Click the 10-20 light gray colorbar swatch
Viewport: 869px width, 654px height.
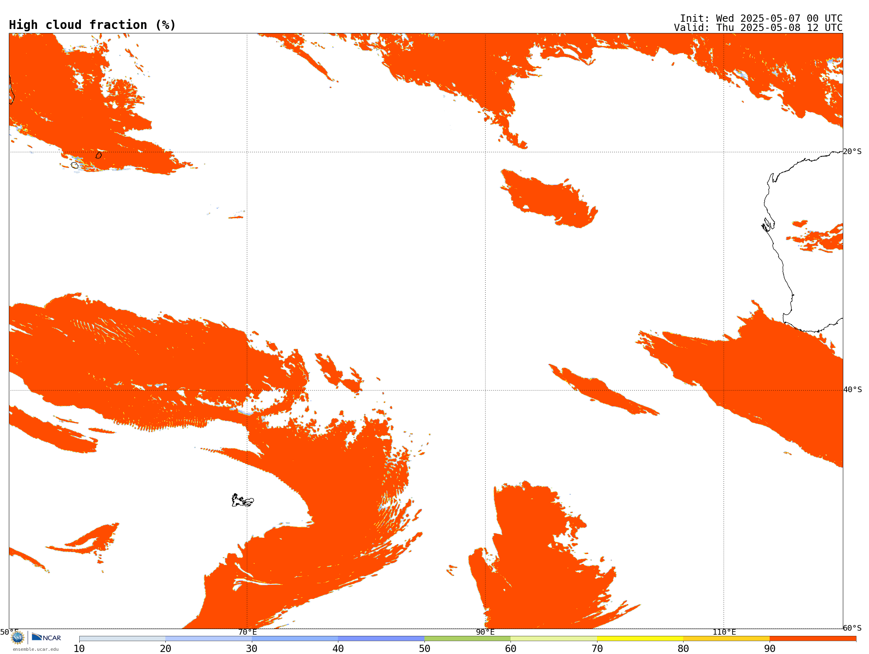click(122, 639)
